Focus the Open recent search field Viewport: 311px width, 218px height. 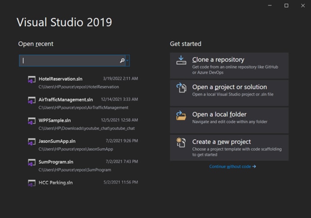[x=69, y=61]
